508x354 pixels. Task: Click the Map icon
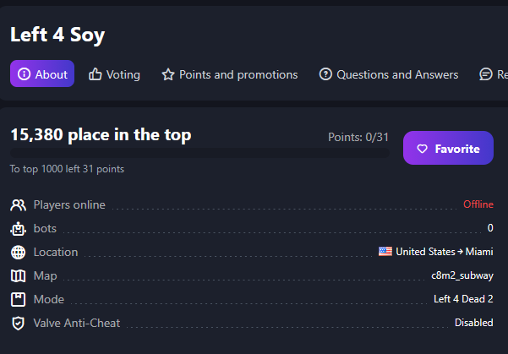click(18, 275)
